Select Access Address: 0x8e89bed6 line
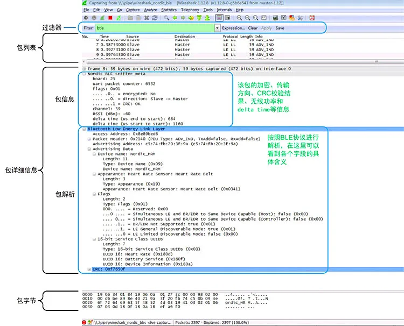Screen dimensions: 404x326 click(x=125, y=134)
